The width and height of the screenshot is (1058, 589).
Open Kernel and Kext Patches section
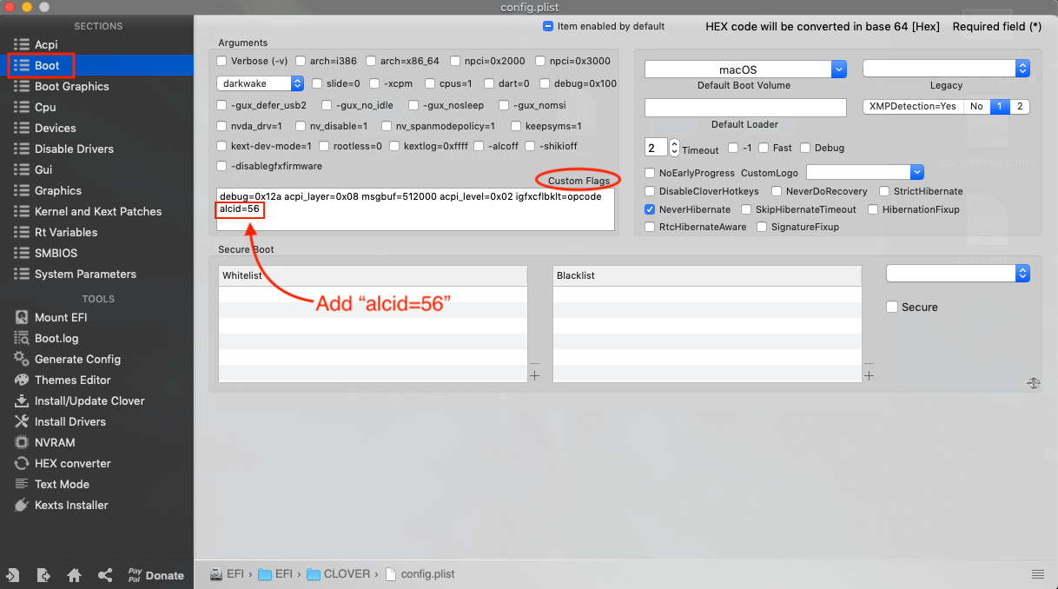point(98,211)
